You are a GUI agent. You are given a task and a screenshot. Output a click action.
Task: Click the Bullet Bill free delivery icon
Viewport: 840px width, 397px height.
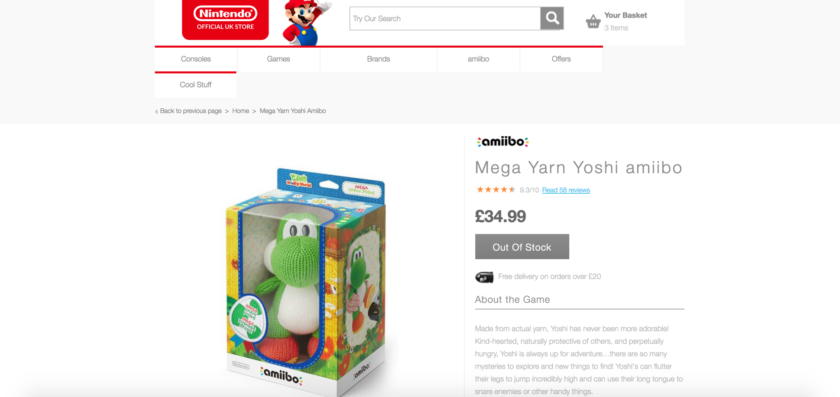point(484,277)
